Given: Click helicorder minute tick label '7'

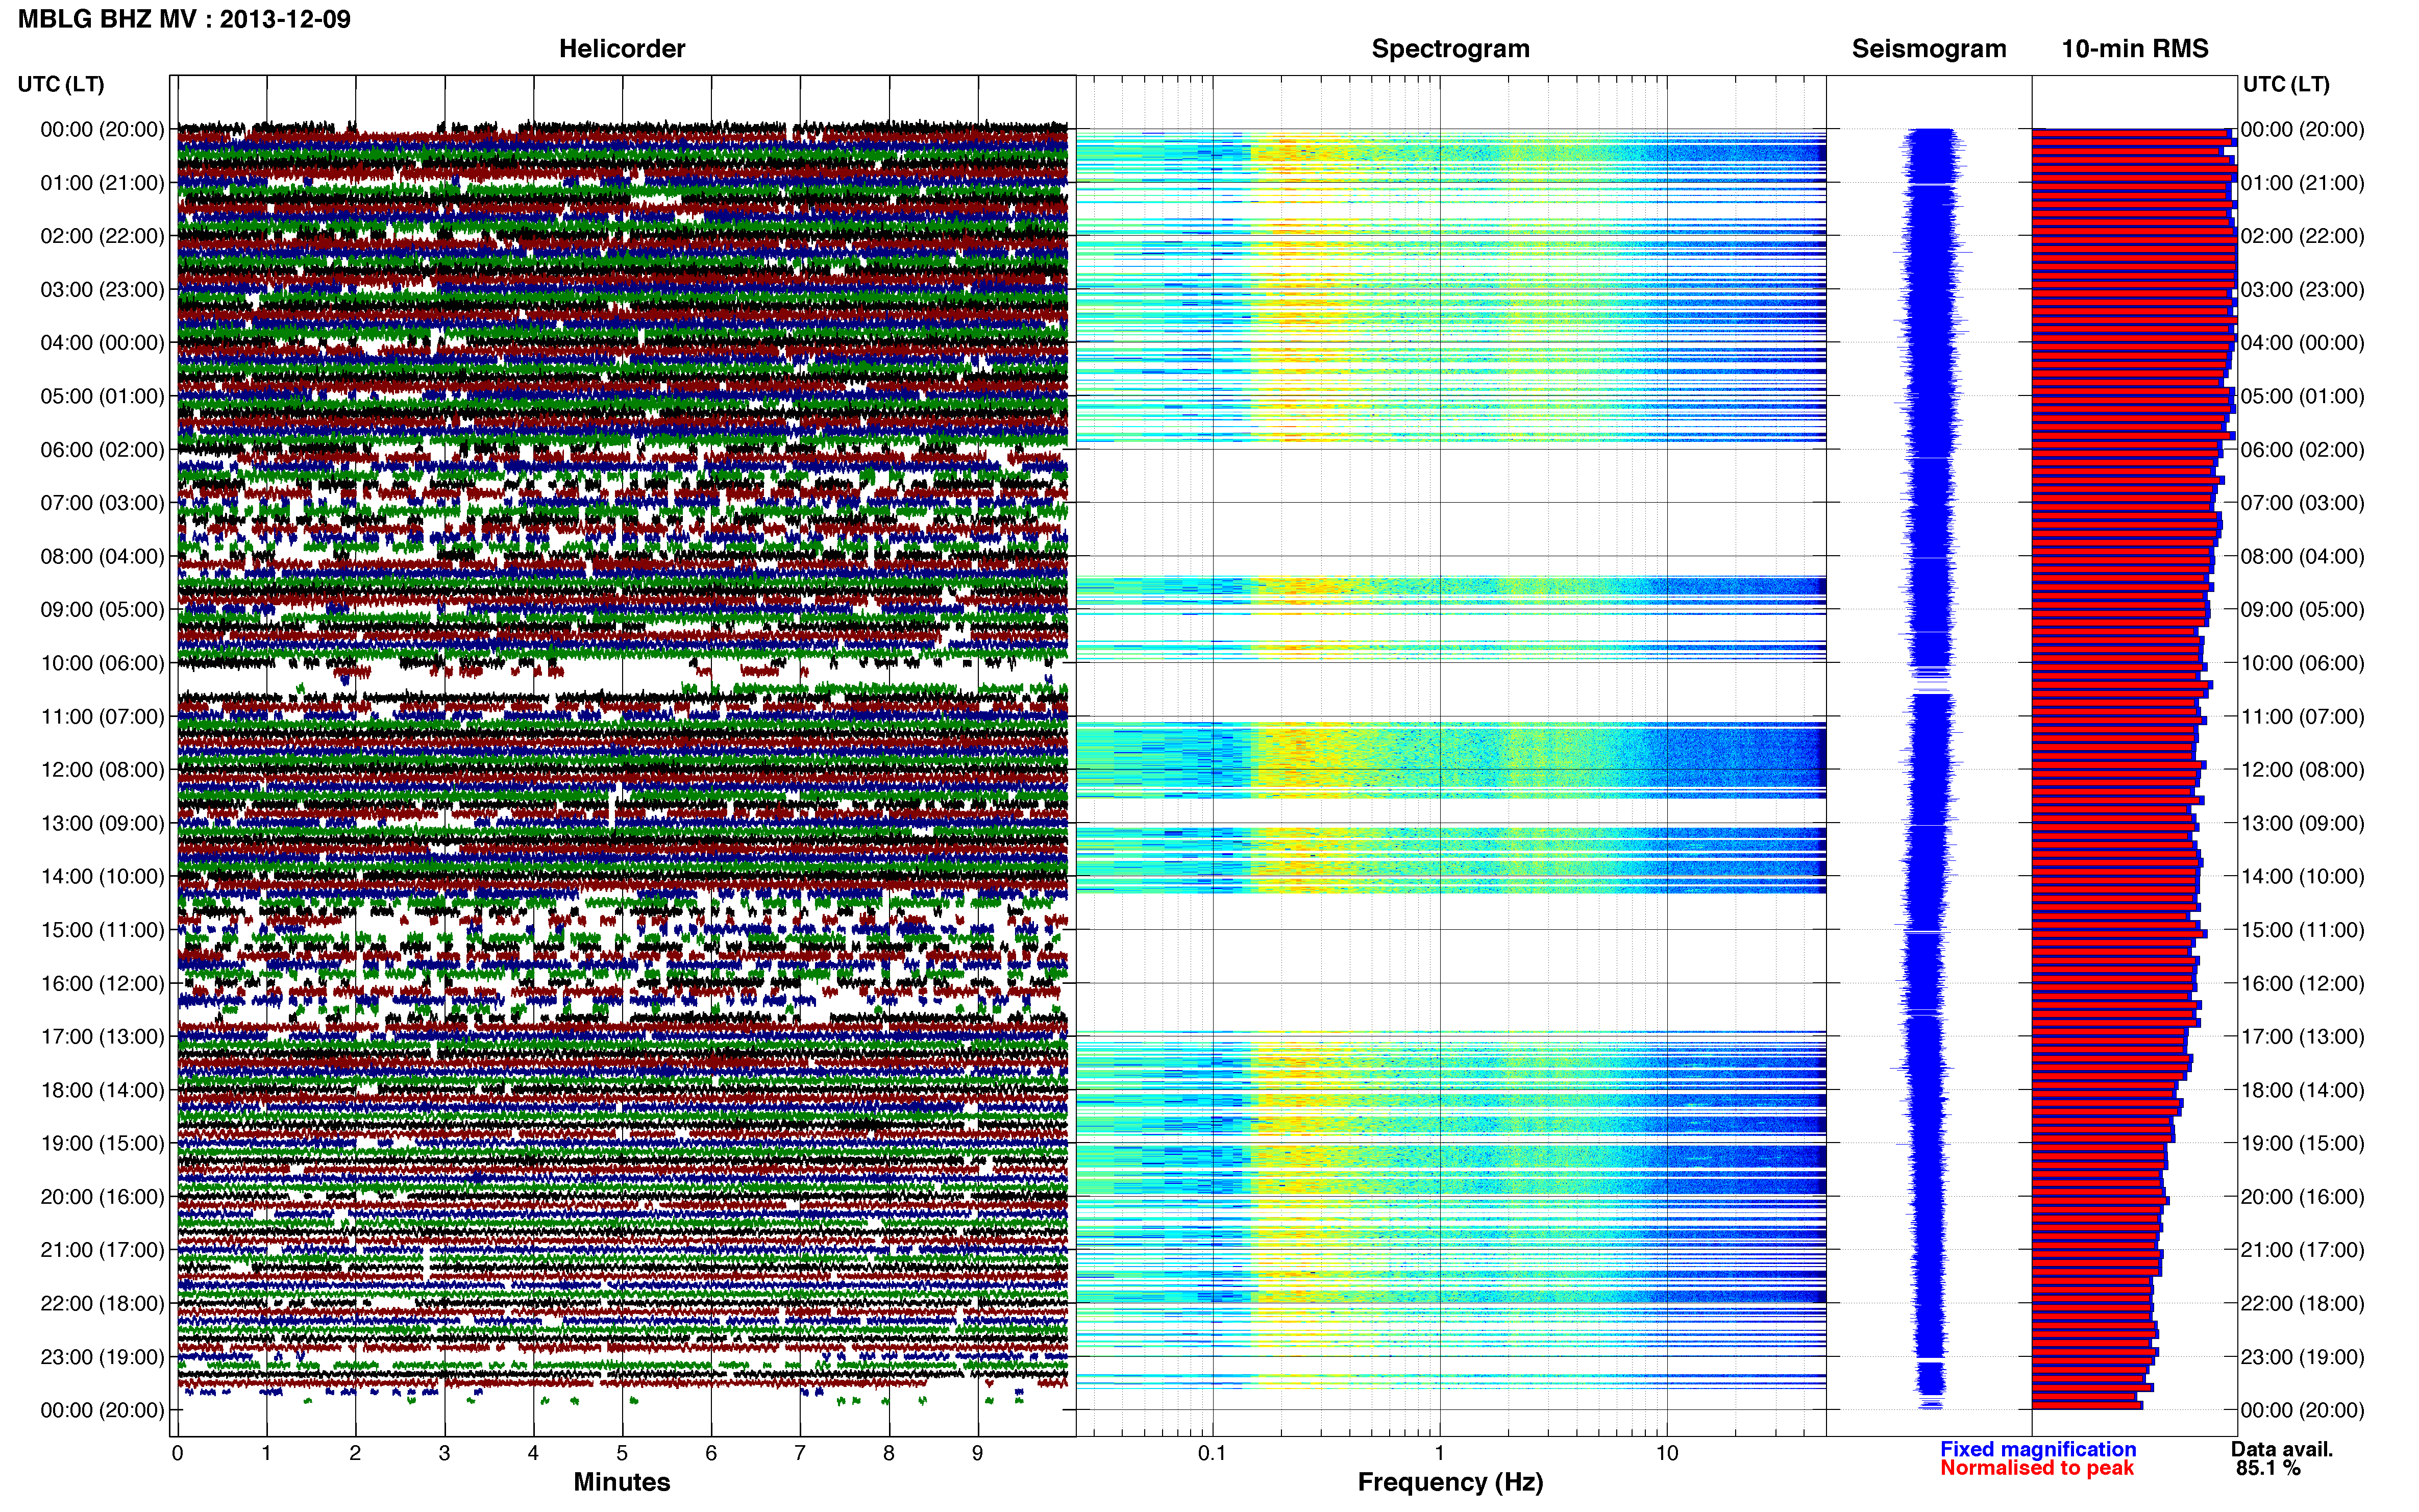Looking at the screenshot, I should 800,1454.
